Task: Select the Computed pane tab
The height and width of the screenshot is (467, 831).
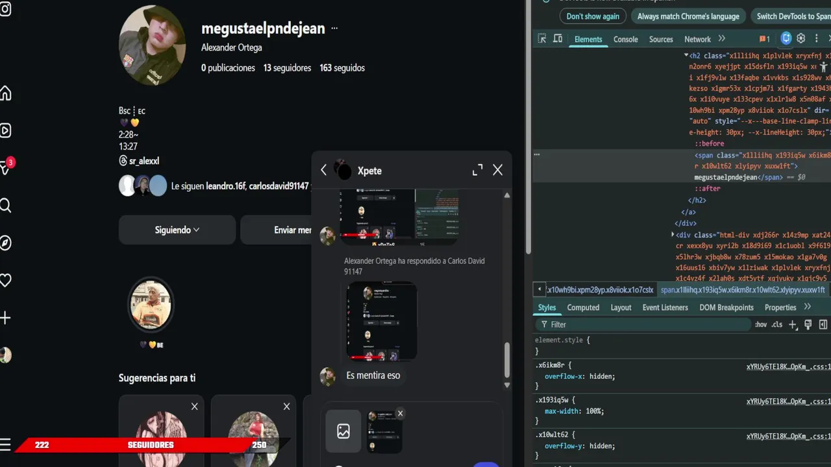Action: tap(583, 307)
